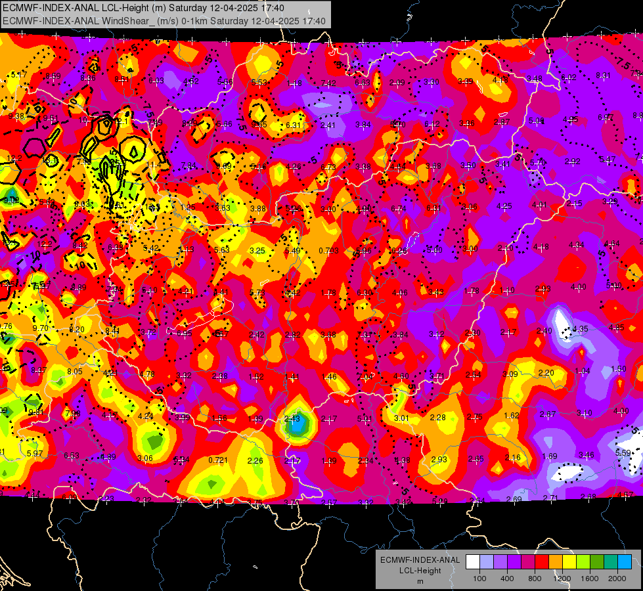Click the grid value 3.46

click(x=587, y=454)
